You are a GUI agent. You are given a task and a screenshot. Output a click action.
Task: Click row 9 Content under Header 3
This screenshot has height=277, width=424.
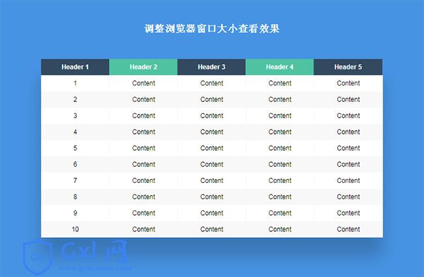(211, 213)
